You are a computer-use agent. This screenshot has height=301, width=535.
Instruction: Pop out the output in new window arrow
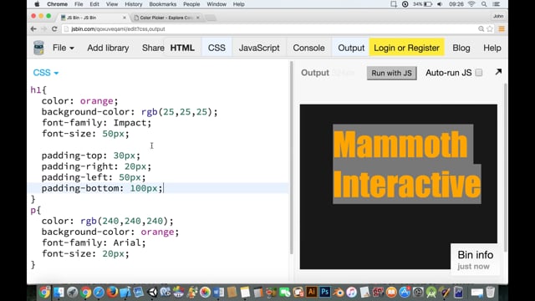(498, 72)
